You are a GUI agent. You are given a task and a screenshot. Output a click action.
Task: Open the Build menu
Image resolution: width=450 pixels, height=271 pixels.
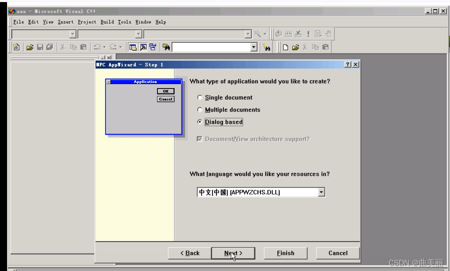click(x=107, y=22)
